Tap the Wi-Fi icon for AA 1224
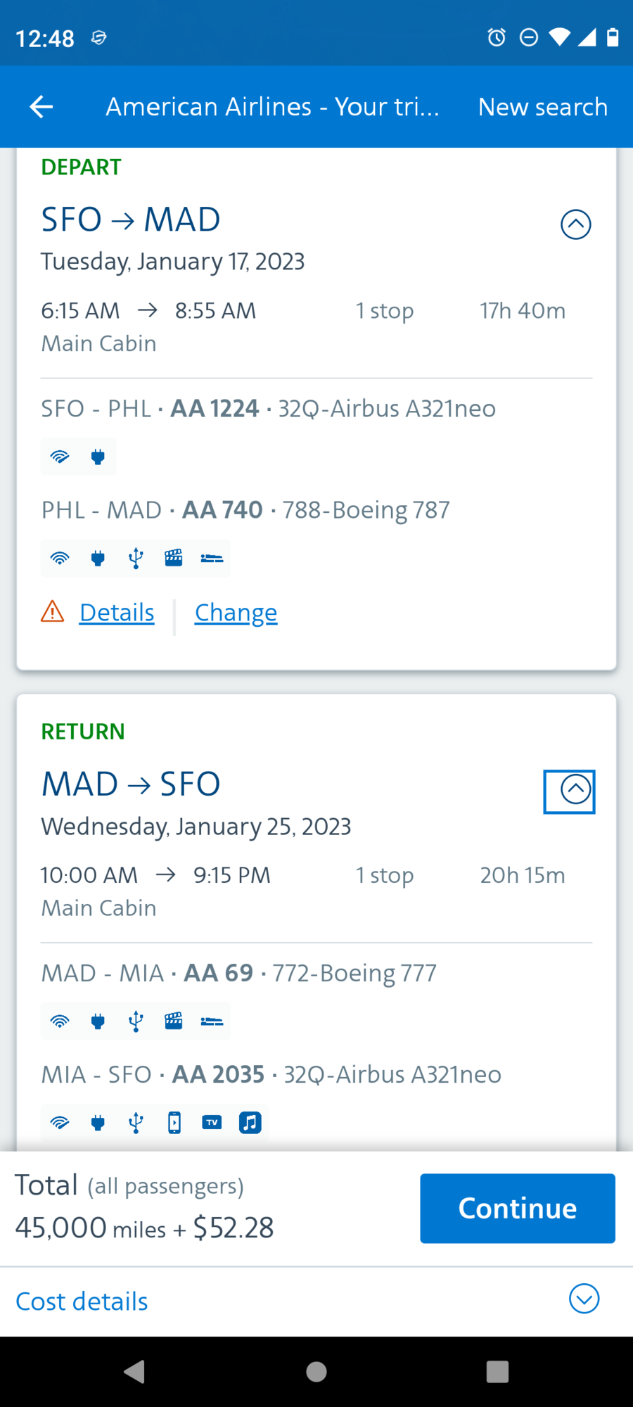 coord(60,457)
